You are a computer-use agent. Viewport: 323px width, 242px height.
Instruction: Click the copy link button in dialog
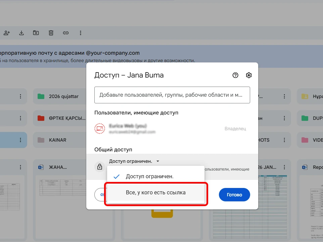pyautogui.click(x=100, y=195)
